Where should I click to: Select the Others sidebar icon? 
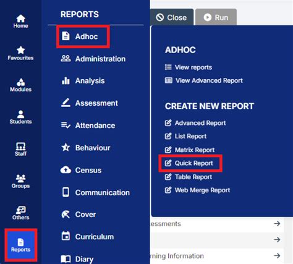(x=20, y=210)
